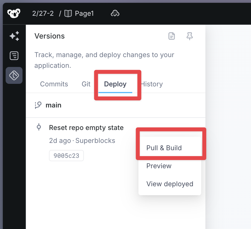Image resolution: width=251 pixels, height=229 pixels.
Task: Click the cloud sync status icon
Action: coord(115,14)
